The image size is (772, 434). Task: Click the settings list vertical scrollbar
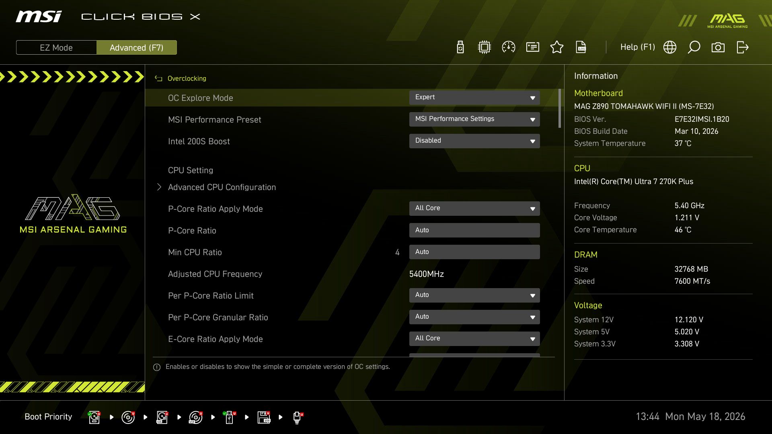coord(560,108)
